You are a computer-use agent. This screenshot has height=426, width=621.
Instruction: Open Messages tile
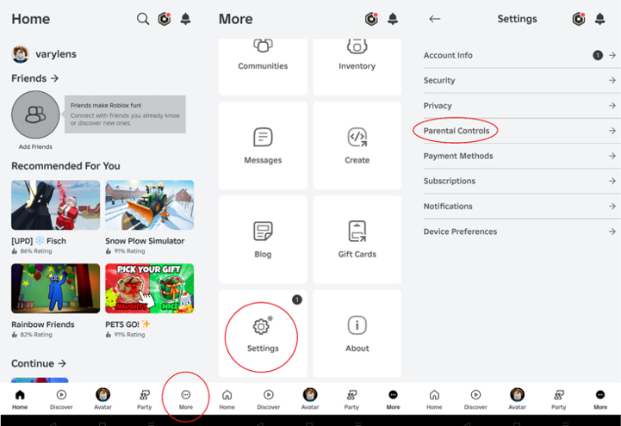(263, 145)
